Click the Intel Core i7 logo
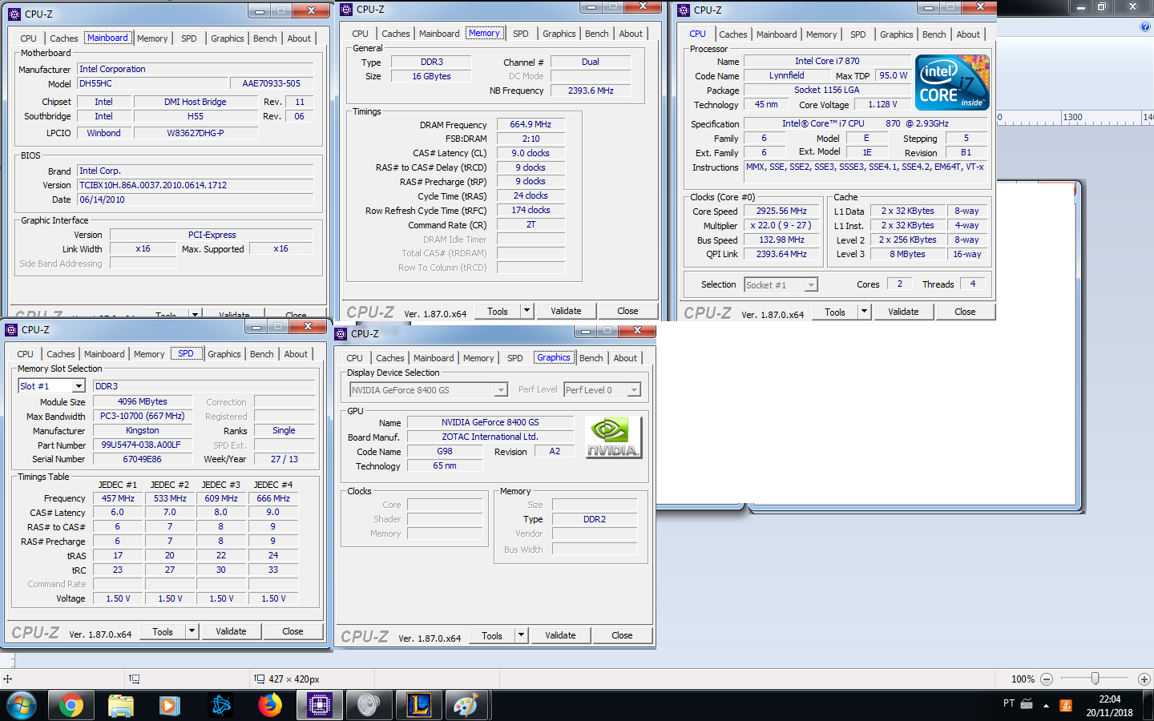 tap(952, 83)
